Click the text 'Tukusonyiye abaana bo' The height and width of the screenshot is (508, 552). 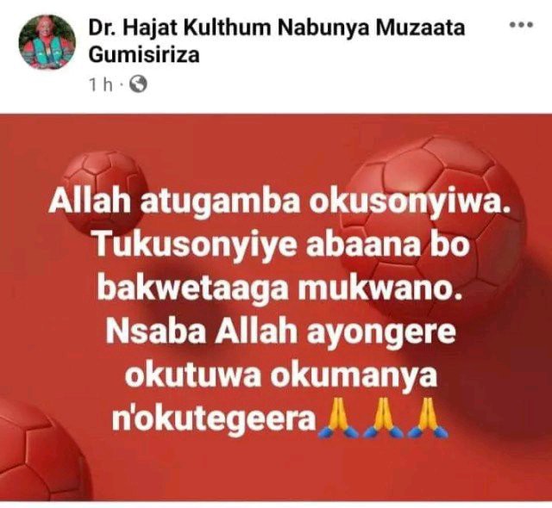[283, 246]
